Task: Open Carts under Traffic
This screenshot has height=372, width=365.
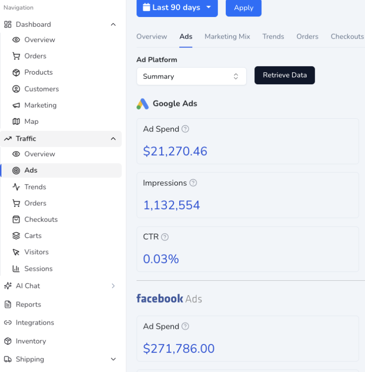Action: 33,236
